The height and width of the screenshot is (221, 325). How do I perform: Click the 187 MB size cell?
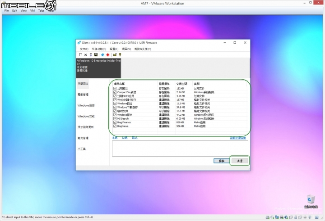[x=180, y=99]
